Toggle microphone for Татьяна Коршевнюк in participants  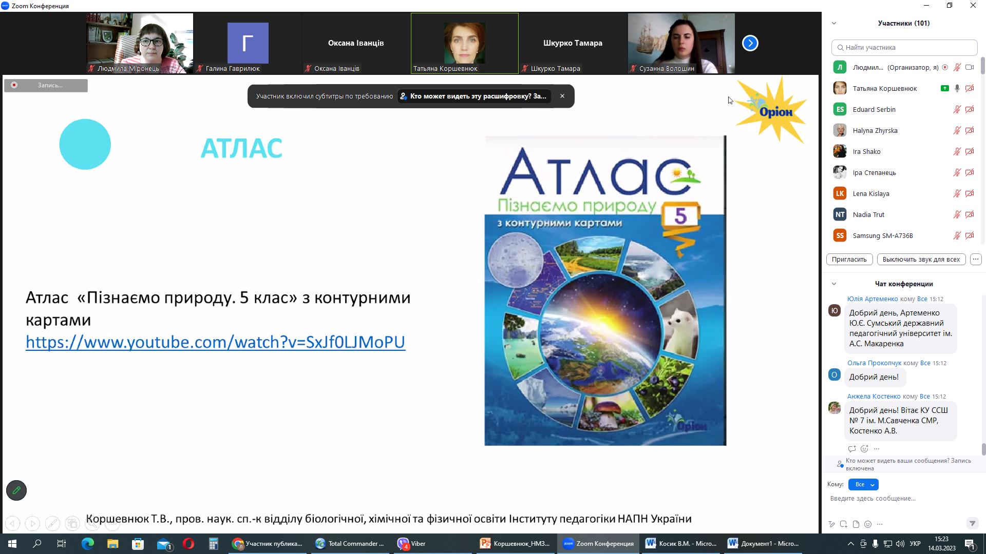[x=957, y=88]
